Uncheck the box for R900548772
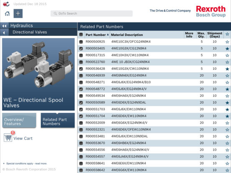Screen dimensions: 231x173 coord(81,89)
